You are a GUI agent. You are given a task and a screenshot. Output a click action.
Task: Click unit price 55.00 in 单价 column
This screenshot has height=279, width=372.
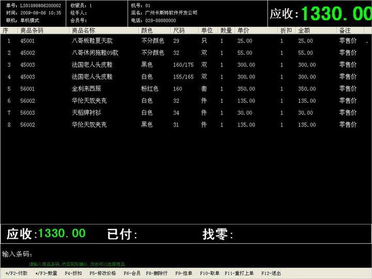(x=245, y=53)
